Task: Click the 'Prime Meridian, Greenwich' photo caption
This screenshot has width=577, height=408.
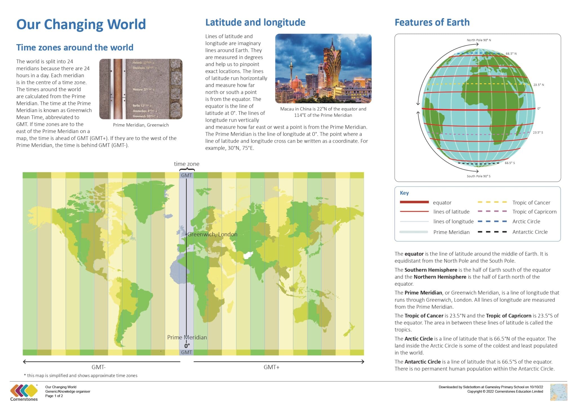Action: pos(141,125)
